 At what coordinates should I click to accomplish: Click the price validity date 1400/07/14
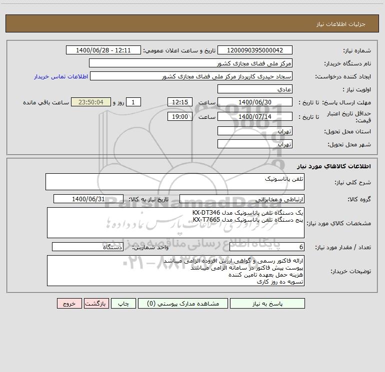[x=255, y=116]
